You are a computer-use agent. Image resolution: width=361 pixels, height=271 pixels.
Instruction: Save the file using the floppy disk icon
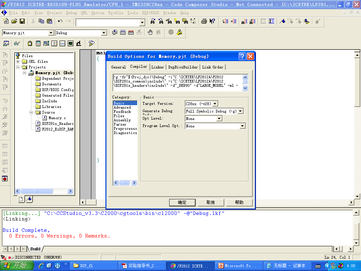click(x=22, y=21)
